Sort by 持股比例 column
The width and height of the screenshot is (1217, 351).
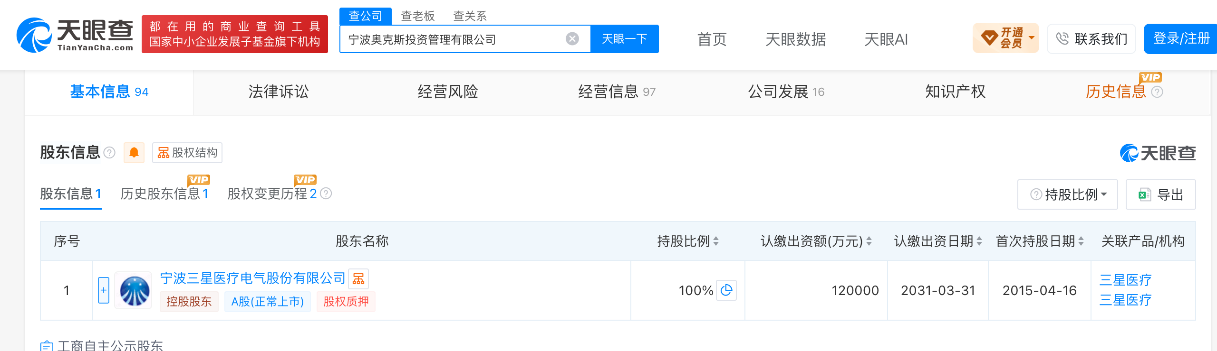(716, 241)
